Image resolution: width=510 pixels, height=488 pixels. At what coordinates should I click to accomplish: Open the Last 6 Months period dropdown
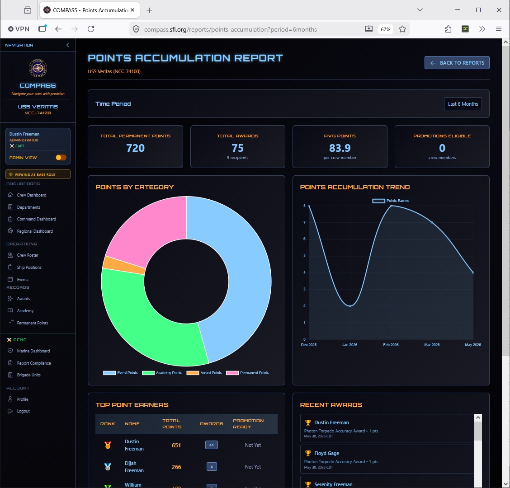tap(463, 104)
